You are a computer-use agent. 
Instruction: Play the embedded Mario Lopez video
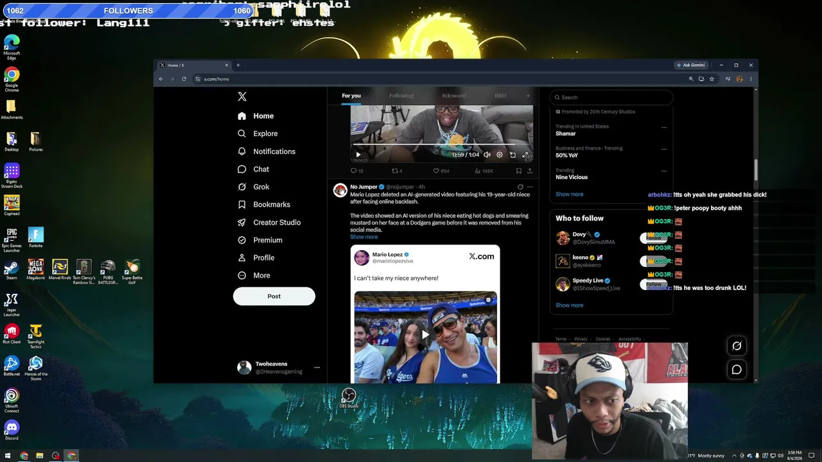[425, 335]
